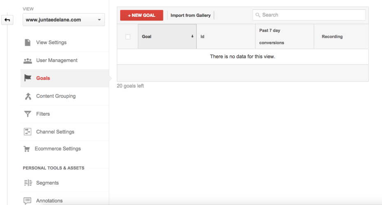Click the '20 goals left' text
This screenshot has width=382, height=205.
130,86
